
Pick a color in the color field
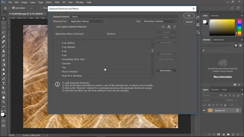click(222, 27)
